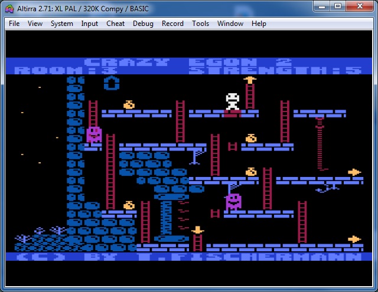Viewport: 378px width, 292px height.
Task: Click the orange down arrow near the bottom ladder
Action: click(x=198, y=230)
